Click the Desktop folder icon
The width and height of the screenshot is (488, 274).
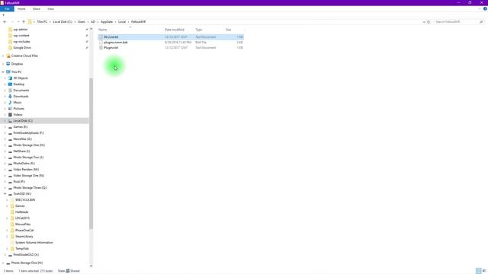10,84
